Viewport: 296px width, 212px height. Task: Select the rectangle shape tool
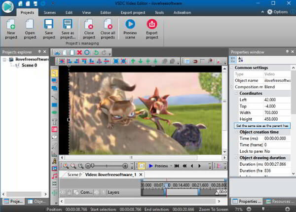(54, 105)
